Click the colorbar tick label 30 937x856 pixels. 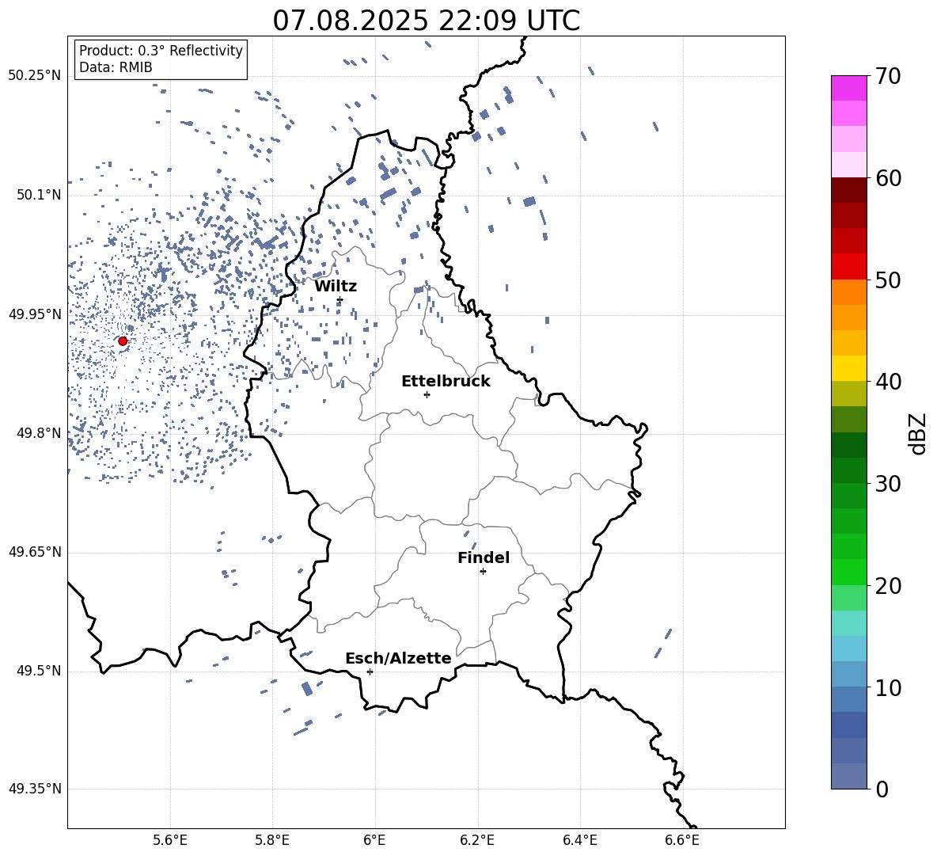[x=888, y=484]
